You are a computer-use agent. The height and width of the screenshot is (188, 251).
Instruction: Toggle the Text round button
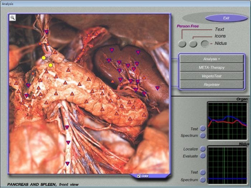point(182,44)
